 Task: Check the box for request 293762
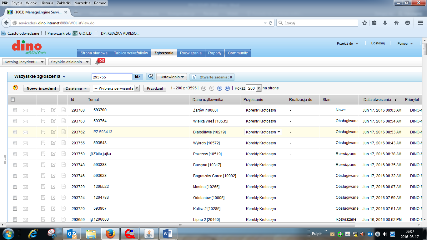(15, 132)
